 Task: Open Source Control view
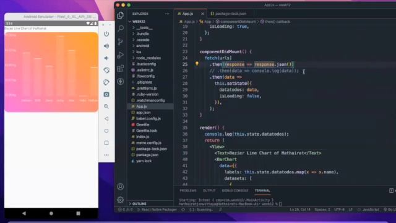coord(121,42)
